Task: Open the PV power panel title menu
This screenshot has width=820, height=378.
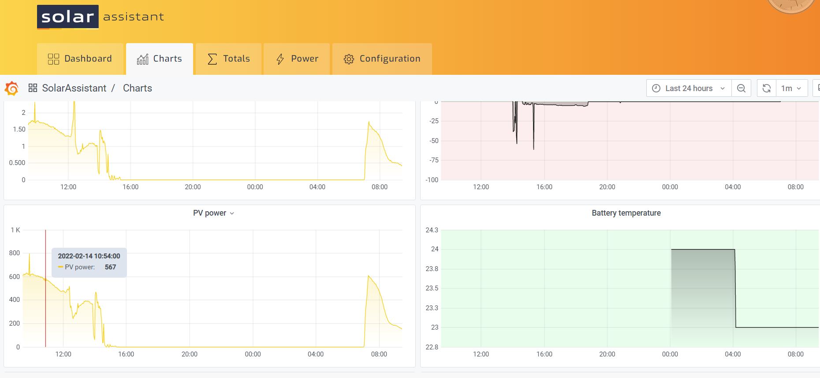Action: tap(213, 213)
